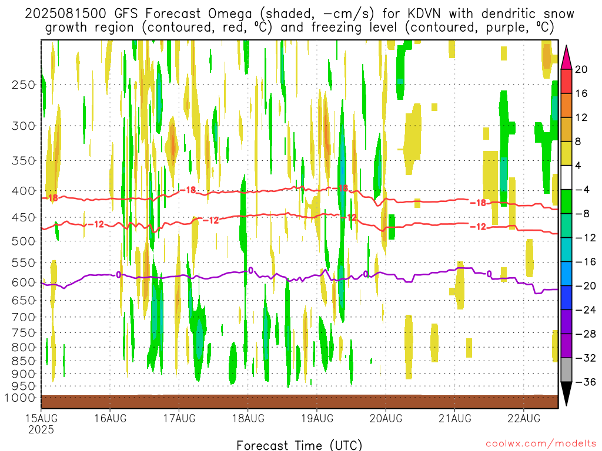Select the -32 value on the colorbar
Image resolution: width=602 pixels, height=451 pixels.
(586, 358)
